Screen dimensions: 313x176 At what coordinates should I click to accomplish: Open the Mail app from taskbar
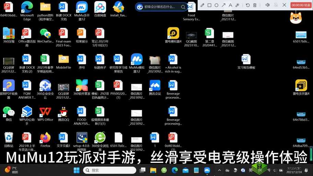185,170
